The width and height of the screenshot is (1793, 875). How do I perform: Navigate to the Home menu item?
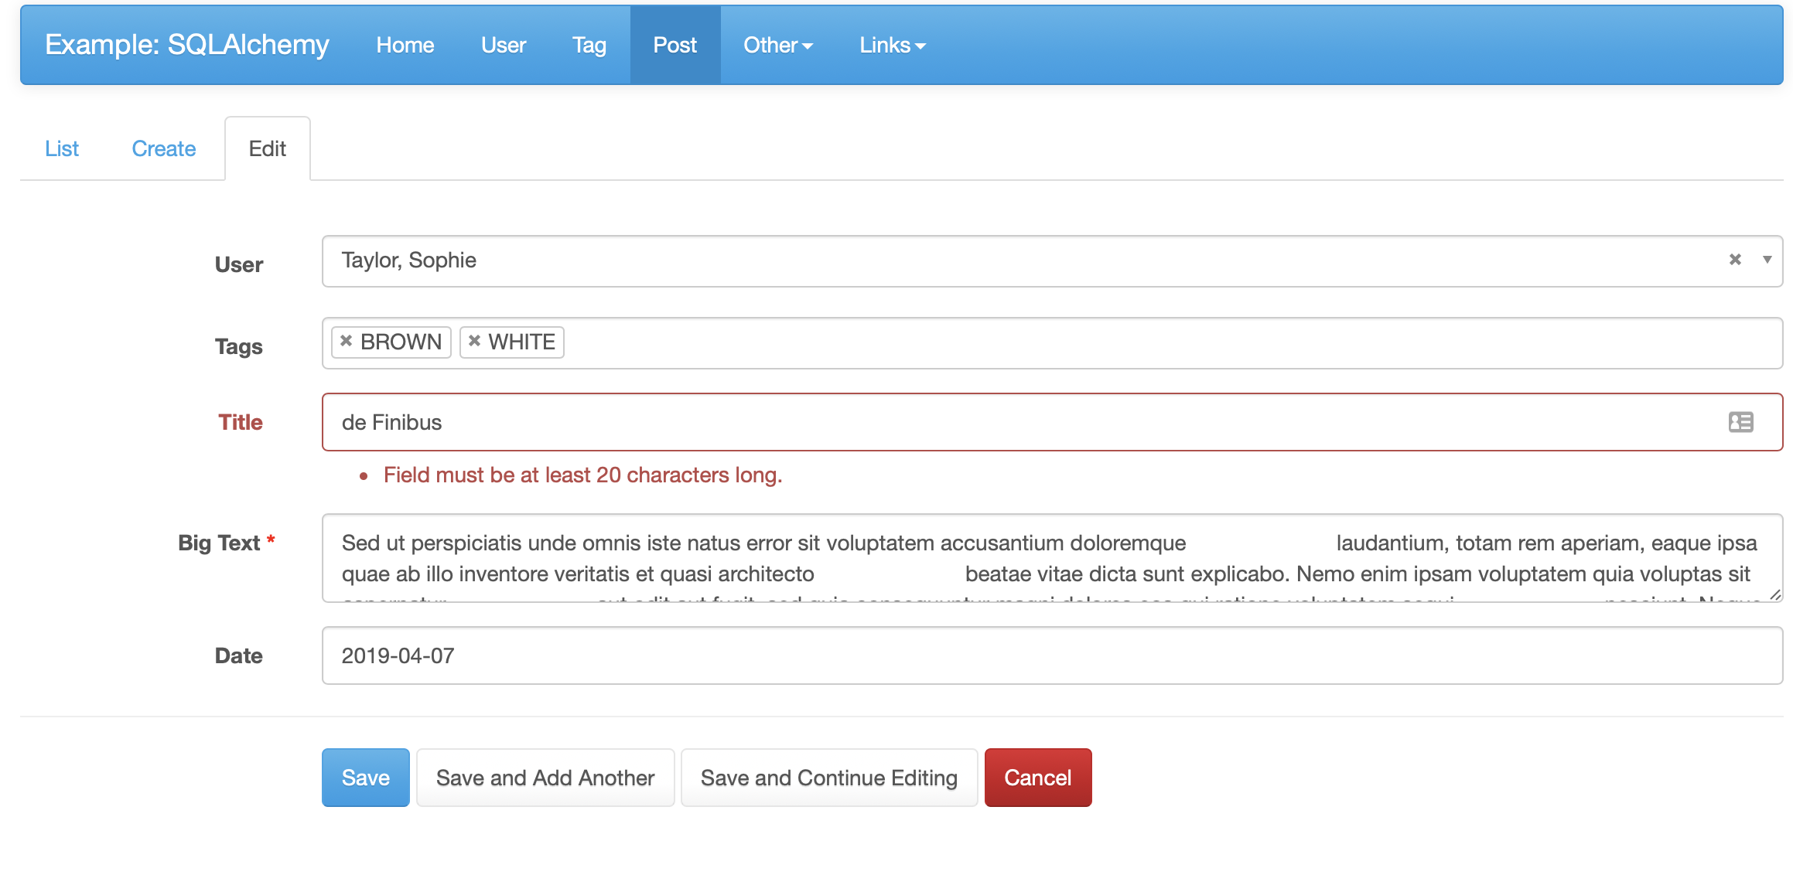tap(405, 45)
